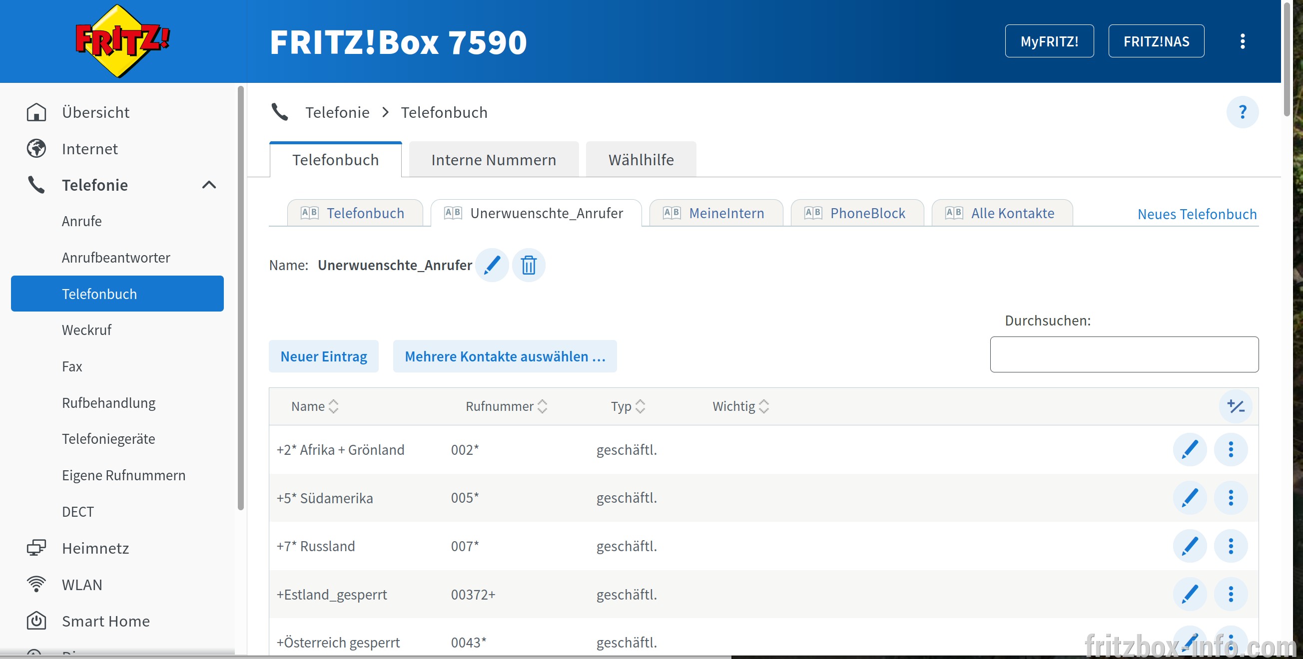Open Eigene Rufnummern in the sidebar
The image size is (1303, 659).
pos(123,475)
